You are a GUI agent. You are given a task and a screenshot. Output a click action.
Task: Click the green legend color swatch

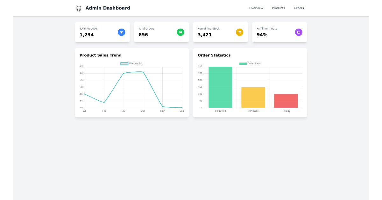click(243, 63)
